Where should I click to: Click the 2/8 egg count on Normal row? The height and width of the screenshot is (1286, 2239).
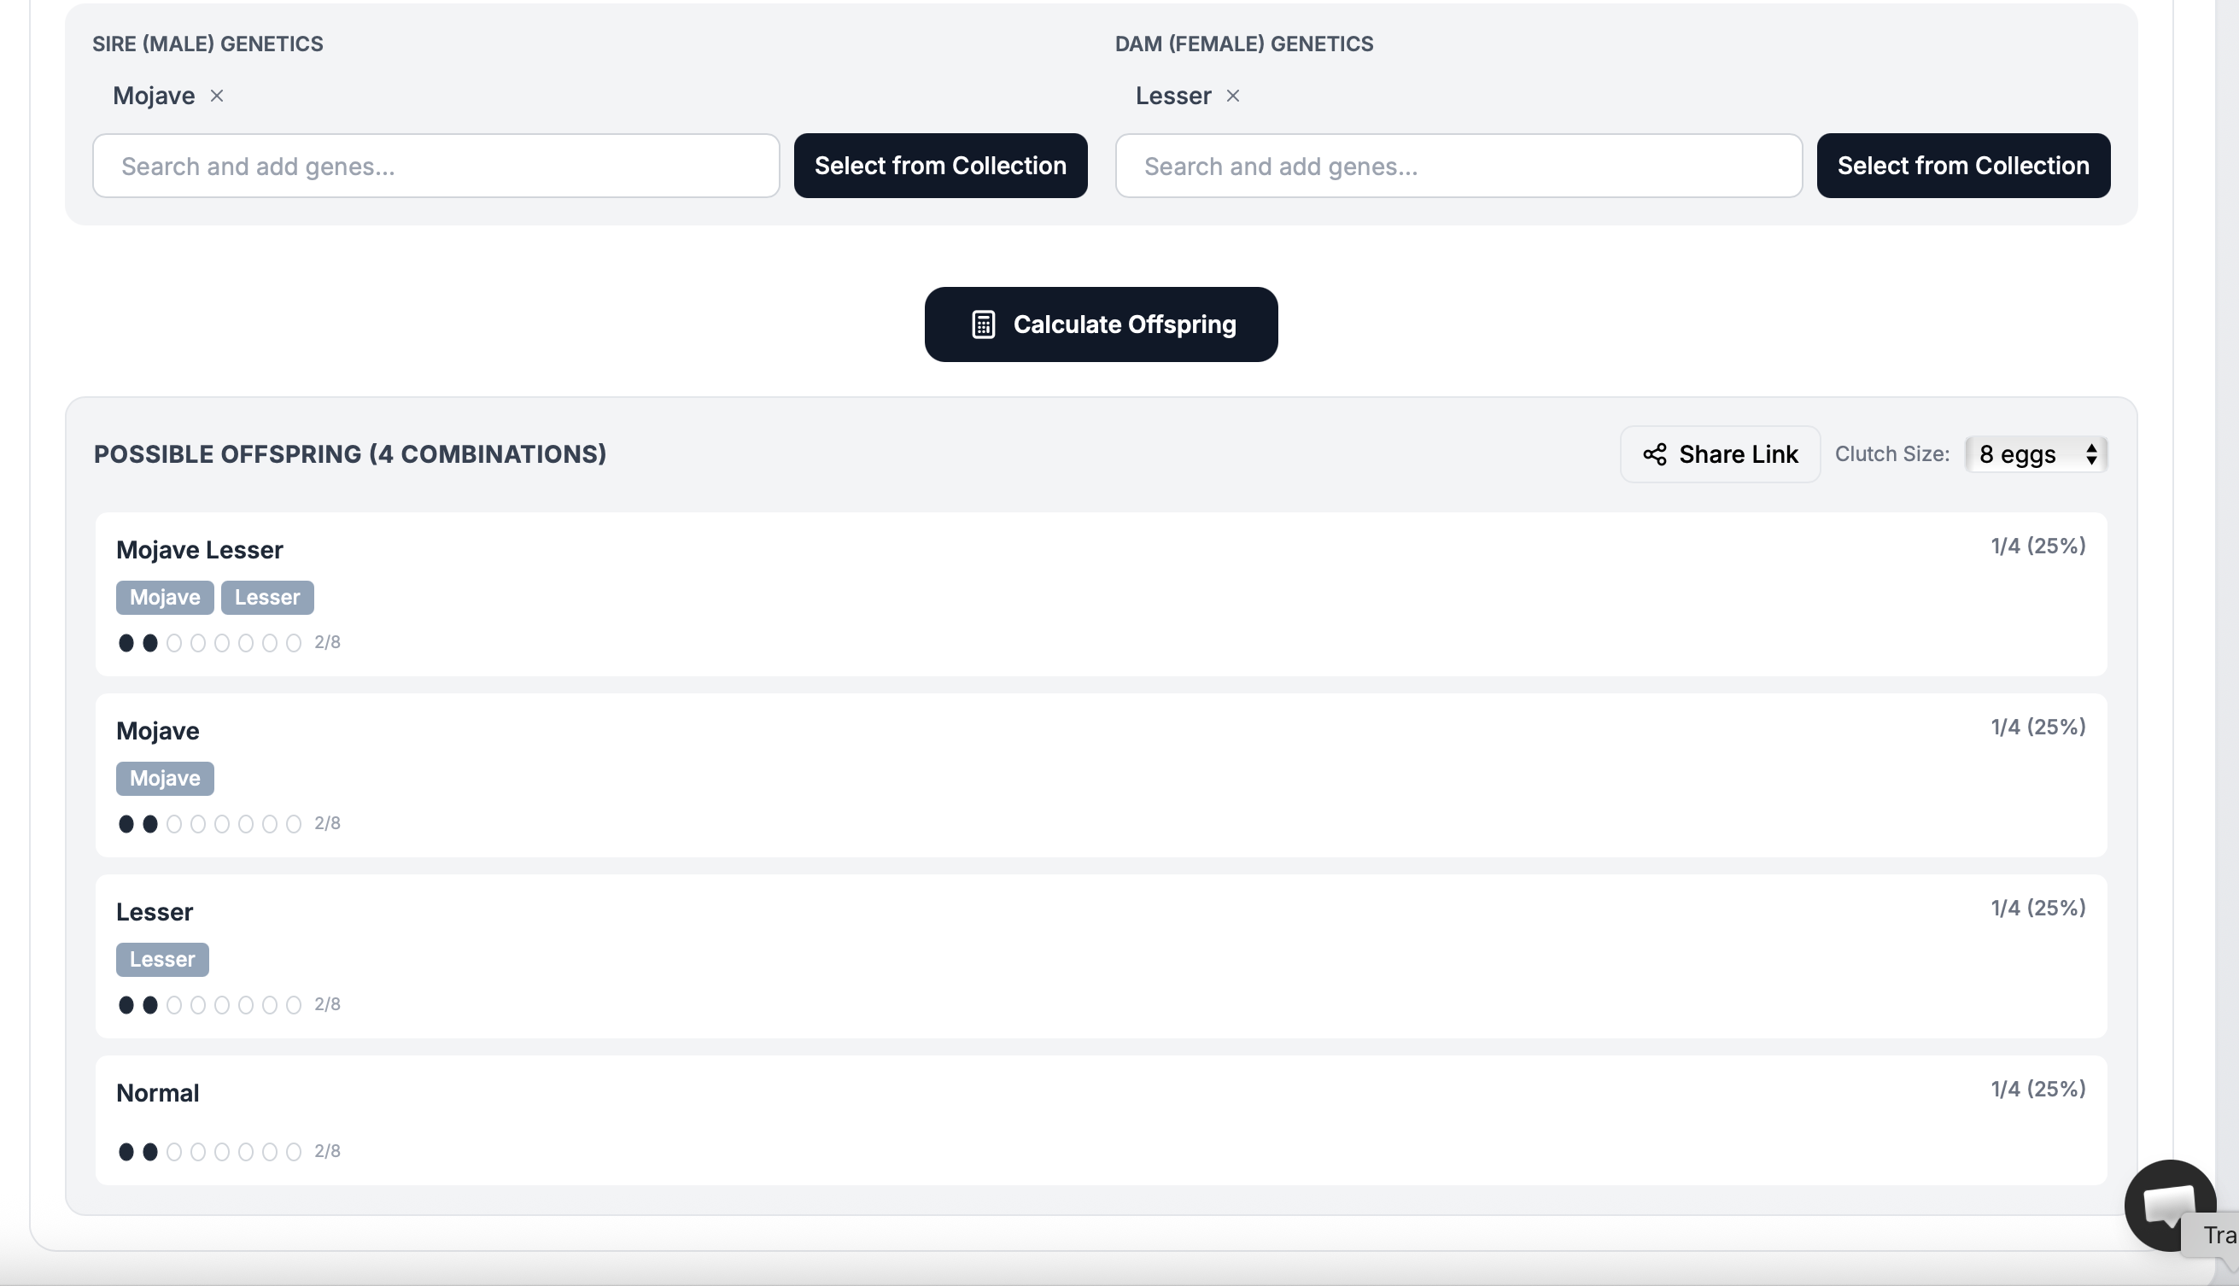[326, 1151]
